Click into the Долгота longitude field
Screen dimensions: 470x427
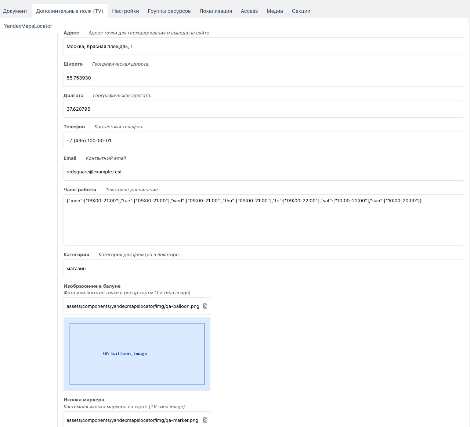pos(263,109)
